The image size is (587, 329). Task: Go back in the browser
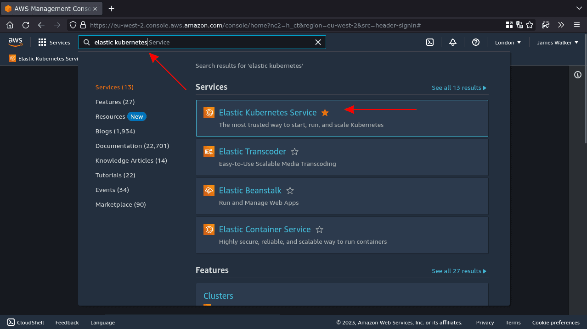[x=41, y=25]
